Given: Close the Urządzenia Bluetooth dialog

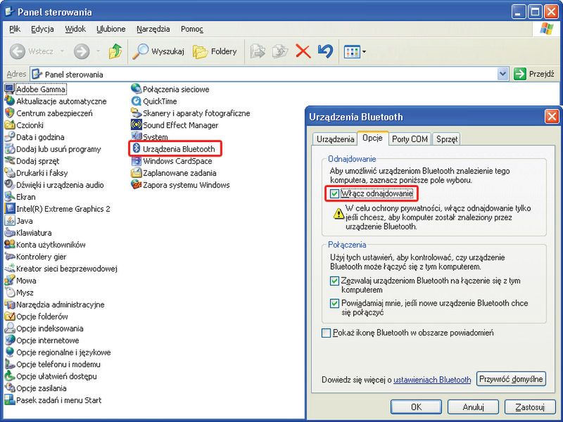Looking at the screenshot, I should (552, 117).
